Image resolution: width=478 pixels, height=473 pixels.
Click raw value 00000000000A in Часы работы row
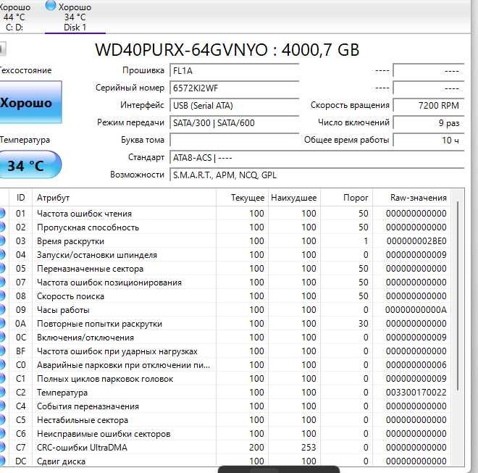[416, 310]
